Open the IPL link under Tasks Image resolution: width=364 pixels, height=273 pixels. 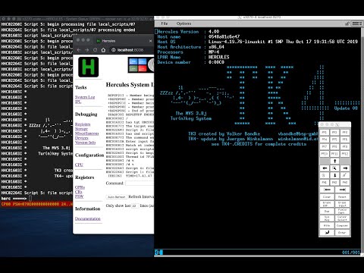pos(78,102)
